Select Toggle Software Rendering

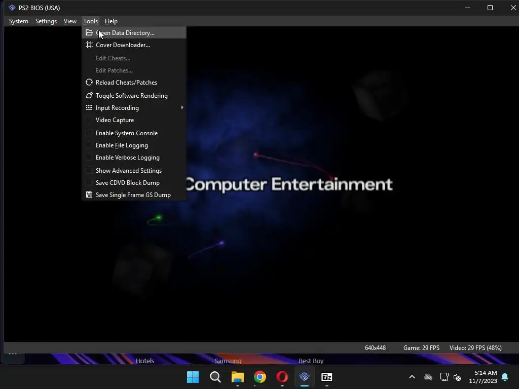pyautogui.click(x=134, y=96)
